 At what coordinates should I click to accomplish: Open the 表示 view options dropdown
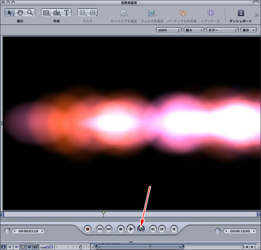[248, 30]
